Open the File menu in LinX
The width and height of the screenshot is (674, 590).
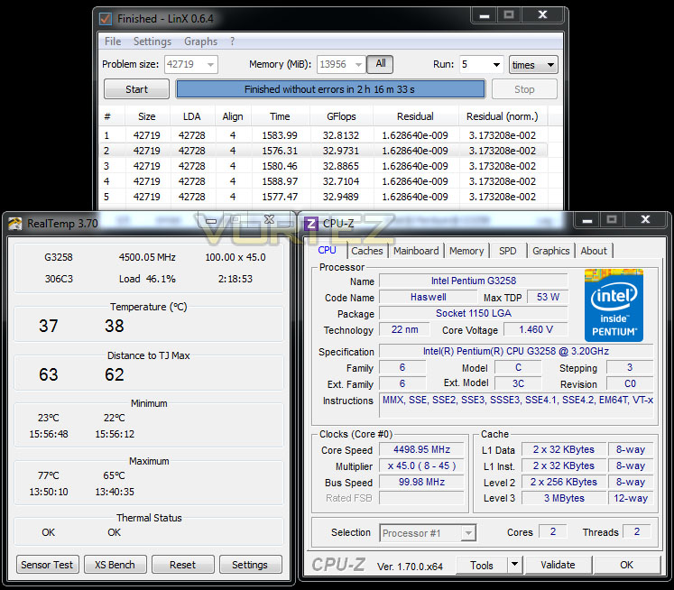pos(113,41)
